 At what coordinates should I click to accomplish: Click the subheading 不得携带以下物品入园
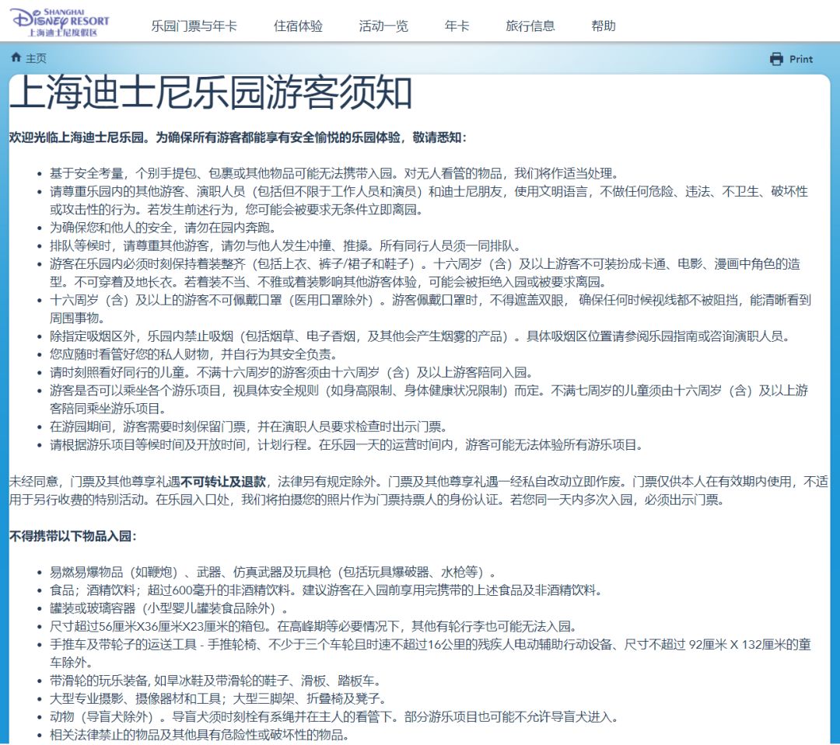(73, 536)
